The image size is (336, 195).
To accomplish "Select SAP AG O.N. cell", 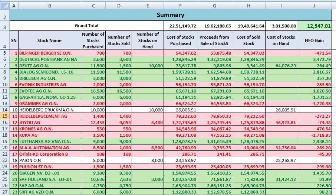I will point(49,186).
